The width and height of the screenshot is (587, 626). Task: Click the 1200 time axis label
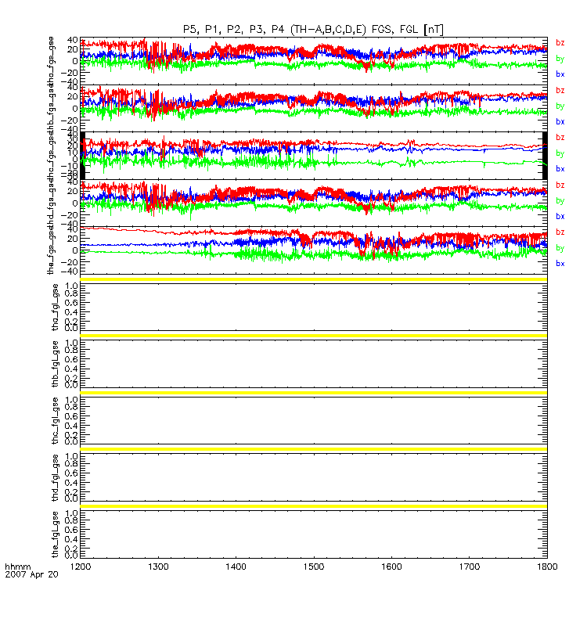(x=81, y=567)
